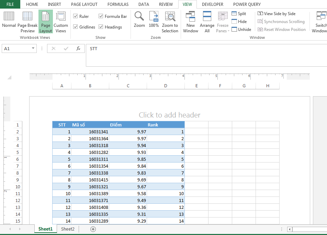Open the FILE tab
Image resolution: width=327 pixels, height=235 pixels.
coord(10,4)
